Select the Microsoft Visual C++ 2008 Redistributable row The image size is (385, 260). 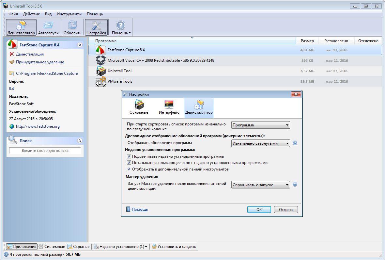click(x=235, y=60)
